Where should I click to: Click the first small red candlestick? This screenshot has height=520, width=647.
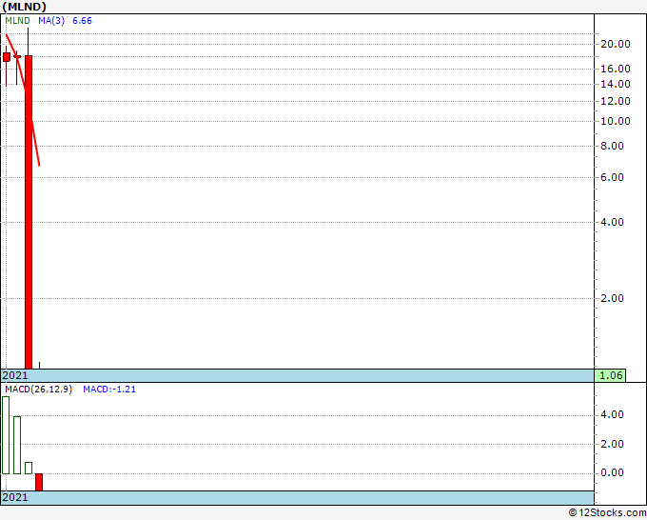(7, 57)
